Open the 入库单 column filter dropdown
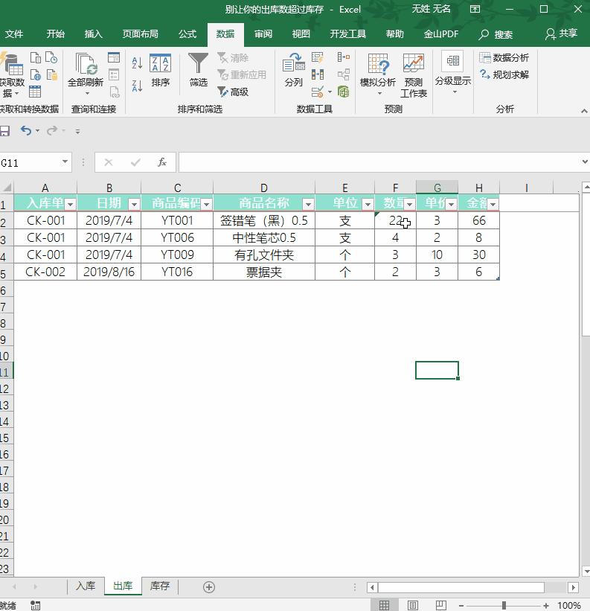The height and width of the screenshot is (611, 590). click(70, 204)
